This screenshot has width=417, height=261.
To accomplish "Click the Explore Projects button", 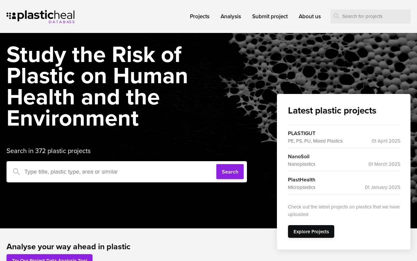I will [311, 232].
